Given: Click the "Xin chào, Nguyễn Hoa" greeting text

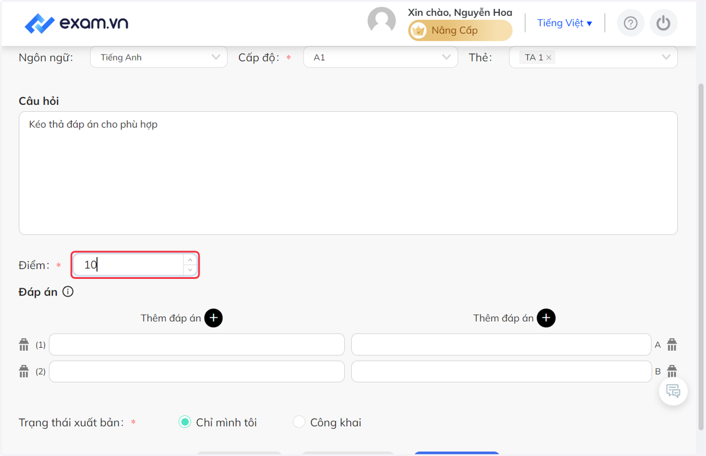Looking at the screenshot, I should 460,12.
